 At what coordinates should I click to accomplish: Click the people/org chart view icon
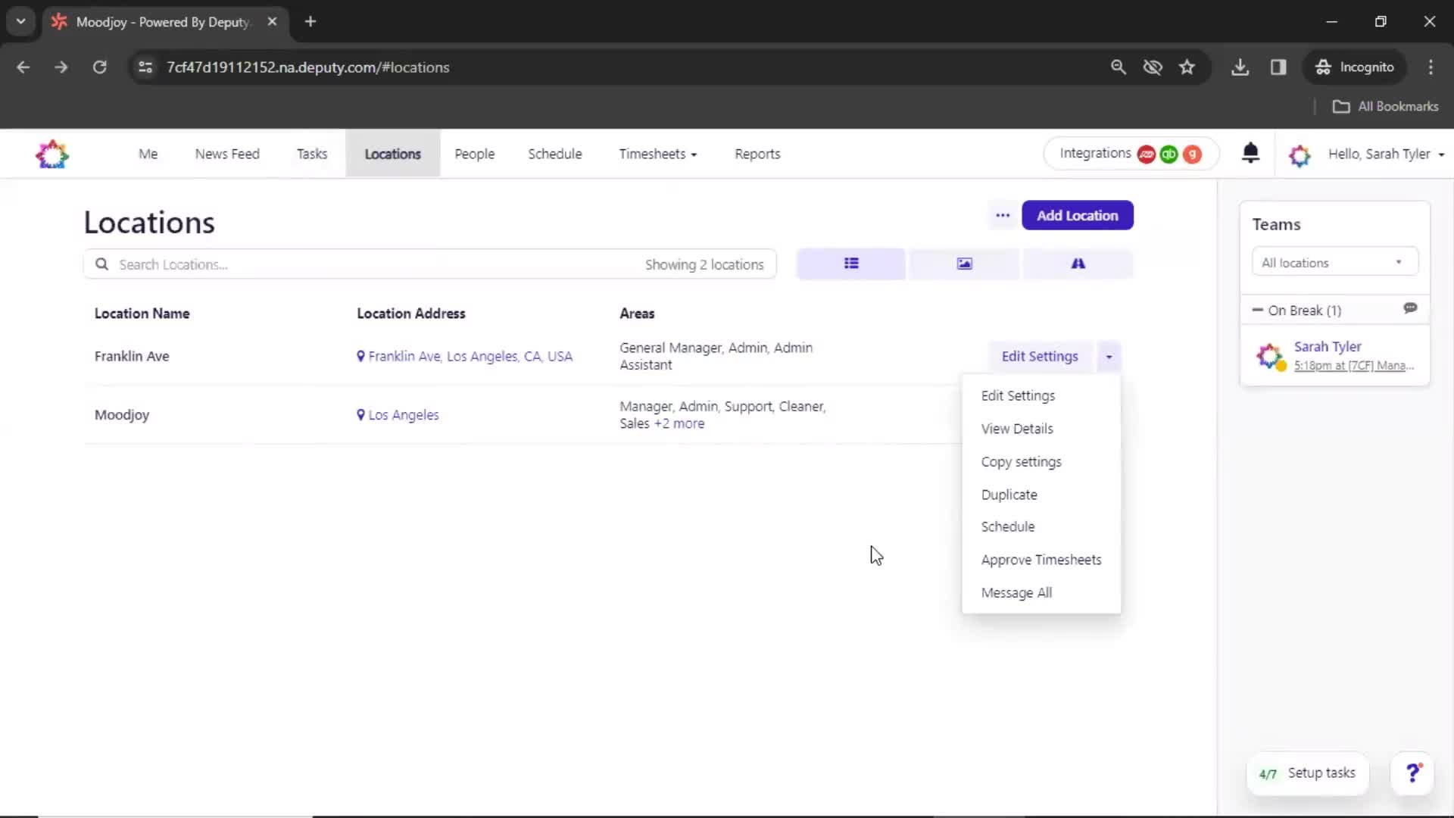click(x=1078, y=264)
